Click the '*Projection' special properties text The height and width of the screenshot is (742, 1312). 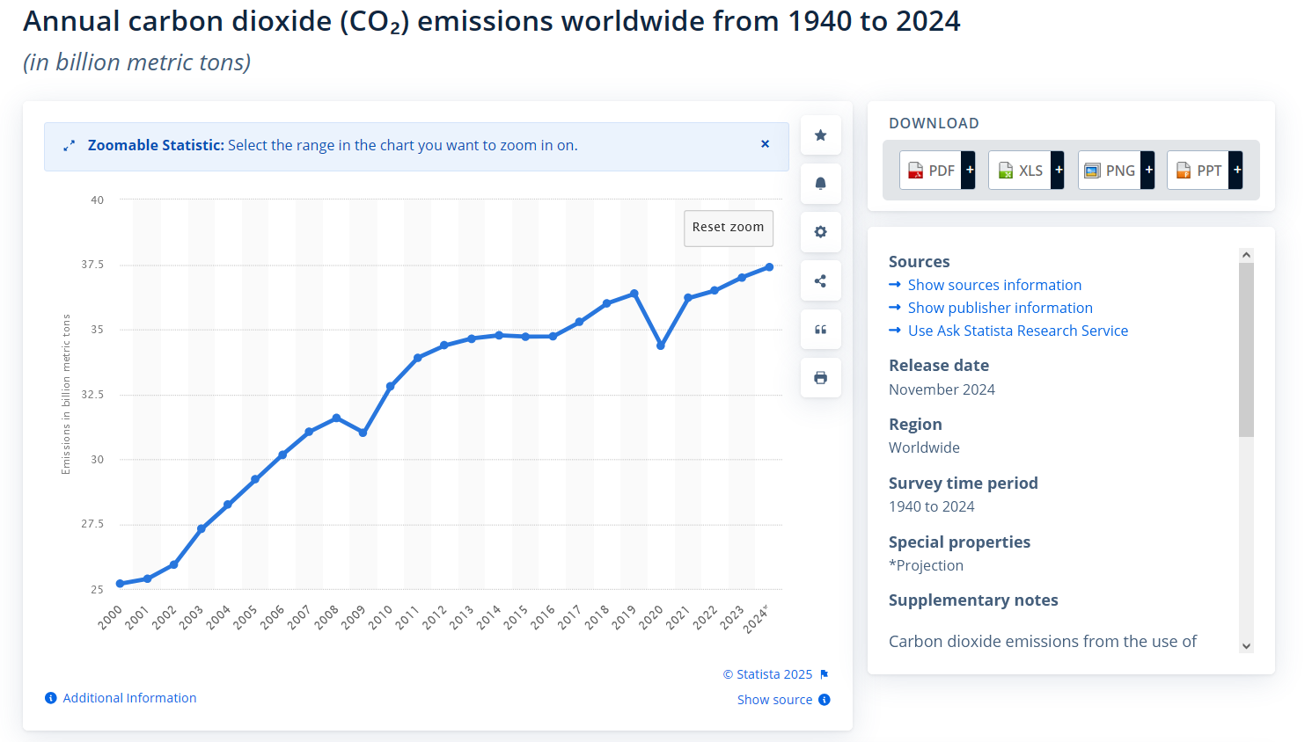tap(926, 565)
